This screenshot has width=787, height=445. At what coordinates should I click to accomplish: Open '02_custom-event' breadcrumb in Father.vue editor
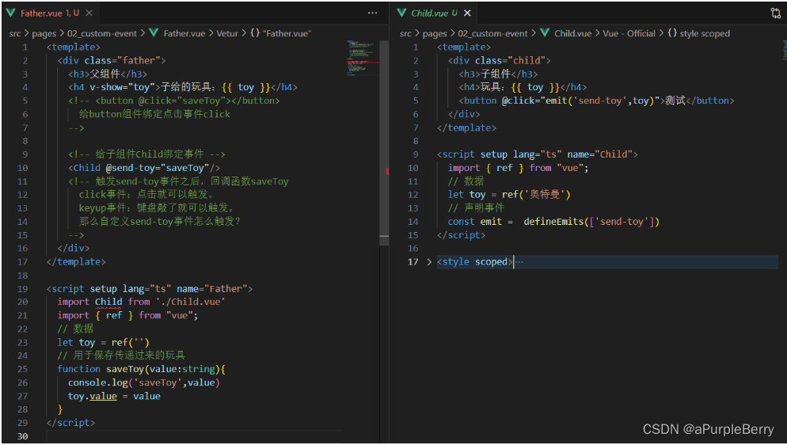point(102,33)
